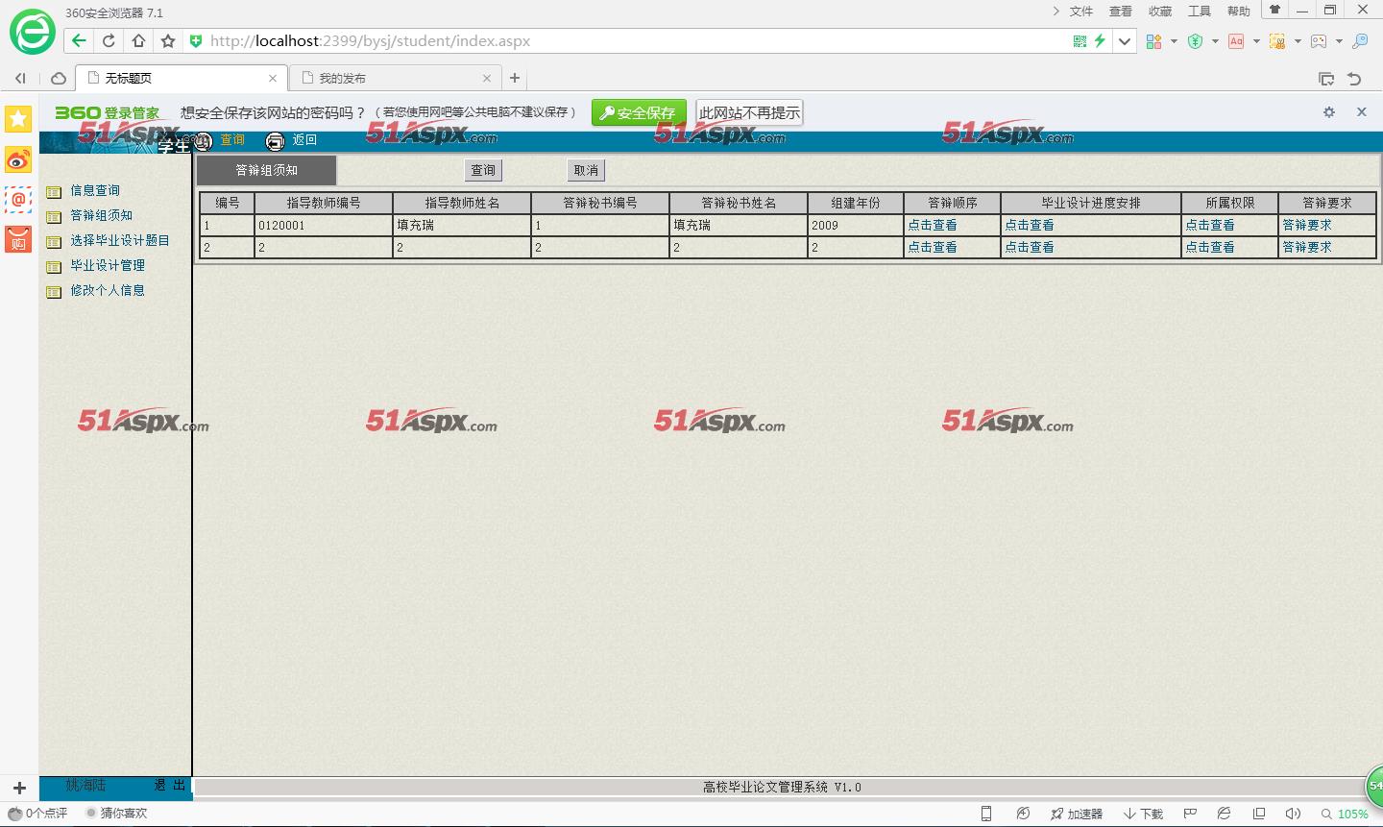Toggle the bookmark star beside the address bar
Image resolution: width=1383 pixels, height=827 pixels.
point(168,40)
